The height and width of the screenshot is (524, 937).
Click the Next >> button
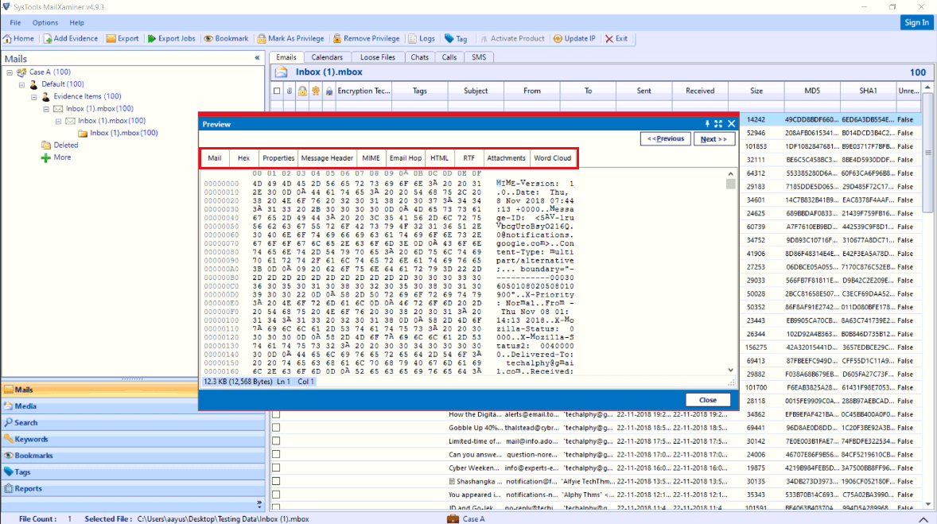(714, 138)
